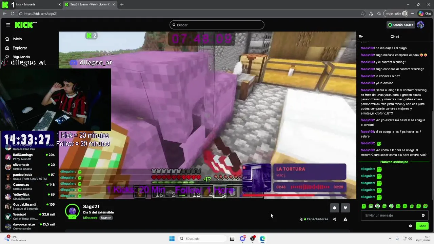Open browser settings three-dots menu
Image resolution: width=434 pixels, height=244 pixels.
tap(412, 14)
